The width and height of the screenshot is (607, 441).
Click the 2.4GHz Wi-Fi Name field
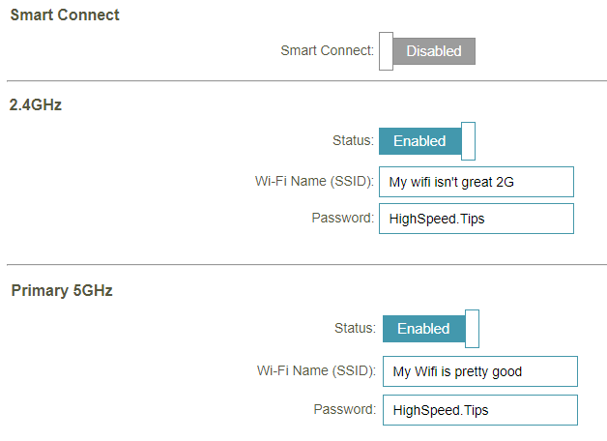tap(477, 182)
